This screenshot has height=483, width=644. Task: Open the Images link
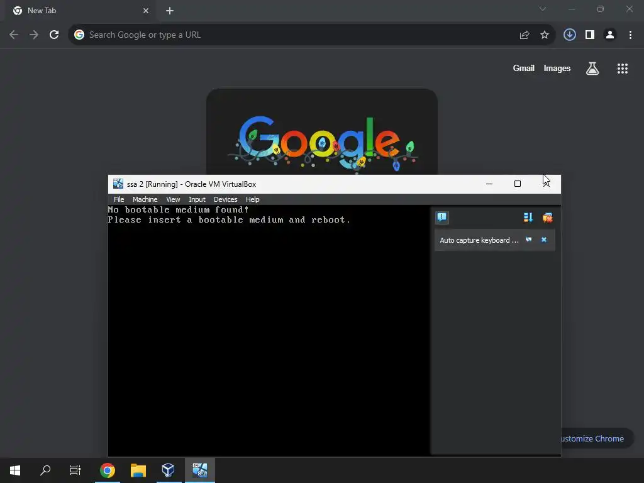point(557,68)
